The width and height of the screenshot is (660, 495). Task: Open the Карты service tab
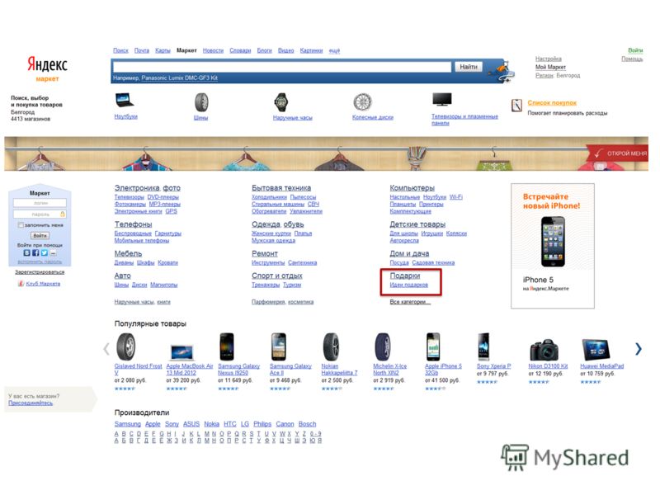[163, 50]
